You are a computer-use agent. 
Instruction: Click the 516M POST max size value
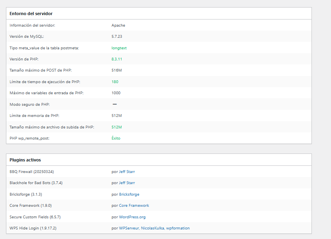tap(116, 70)
